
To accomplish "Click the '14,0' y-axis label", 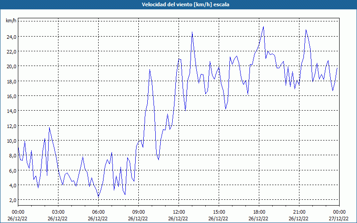I will (12, 111).
